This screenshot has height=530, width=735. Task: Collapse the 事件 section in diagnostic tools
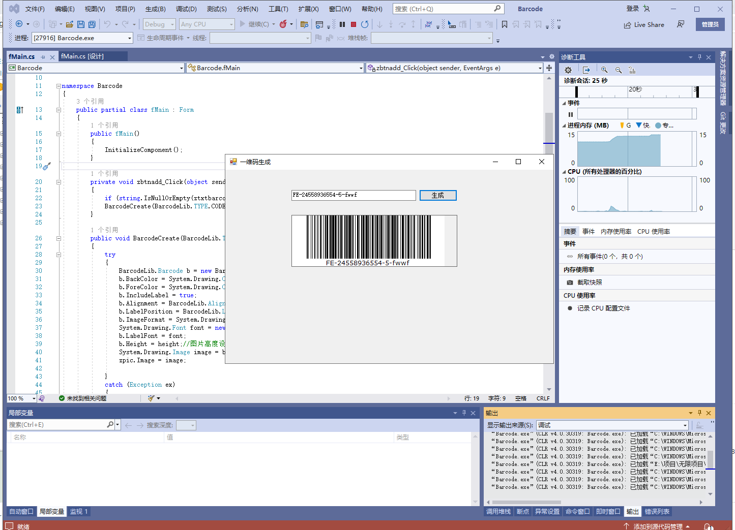[564, 103]
